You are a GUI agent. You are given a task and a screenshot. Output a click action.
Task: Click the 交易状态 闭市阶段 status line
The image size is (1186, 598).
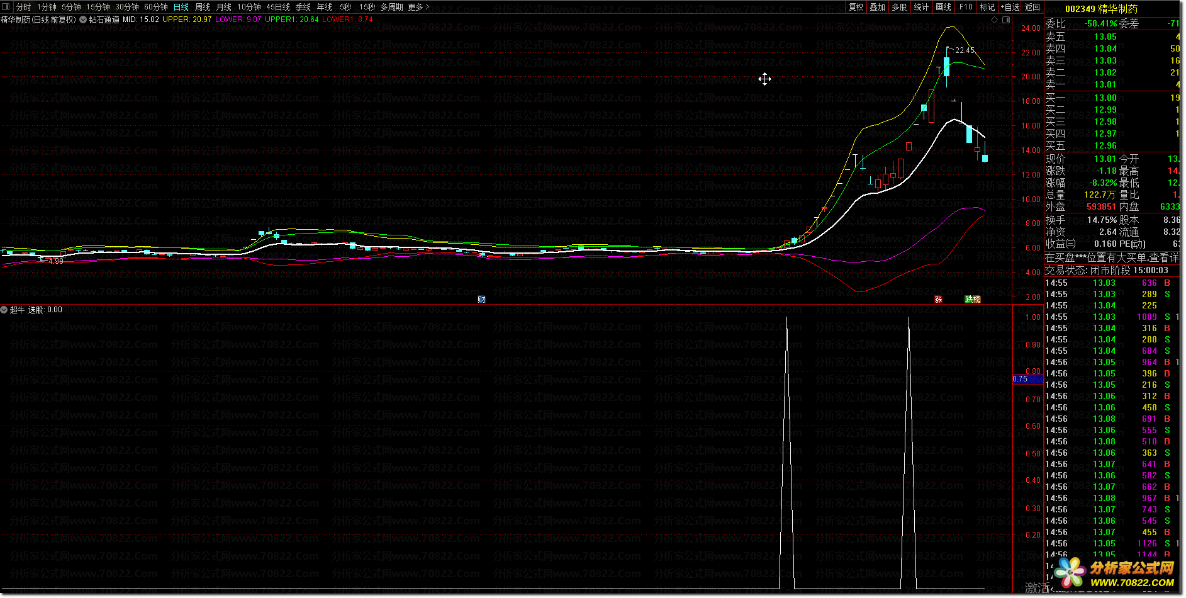click(1107, 271)
